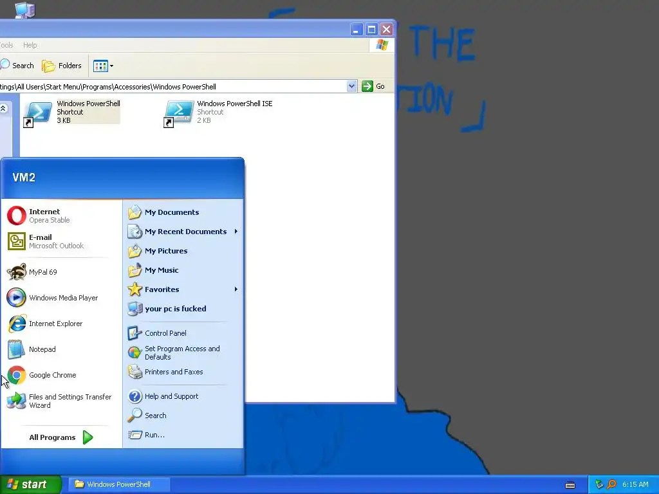Image resolution: width=659 pixels, height=494 pixels.
Task: Collapse the side task pane chevron
Action: [3, 108]
